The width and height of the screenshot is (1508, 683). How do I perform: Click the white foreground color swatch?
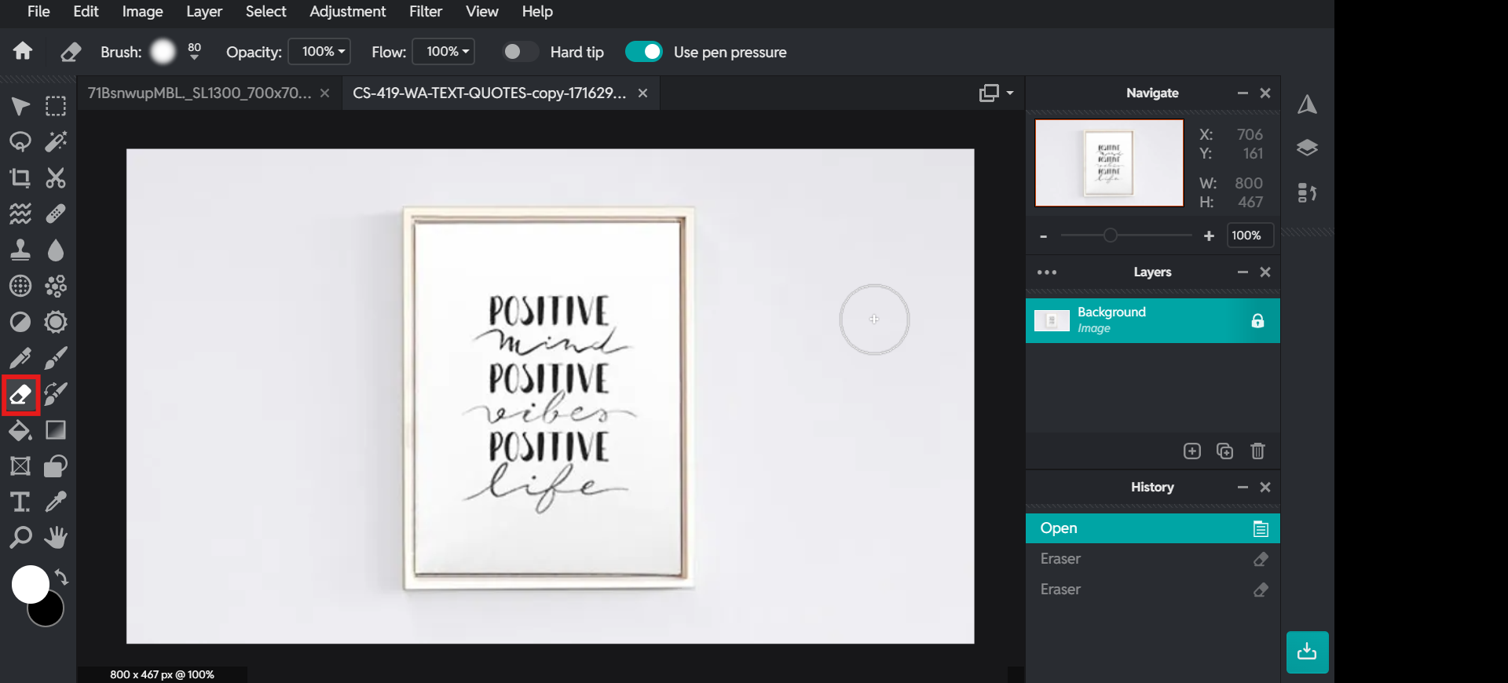pyautogui.click(x=30, y=584)
